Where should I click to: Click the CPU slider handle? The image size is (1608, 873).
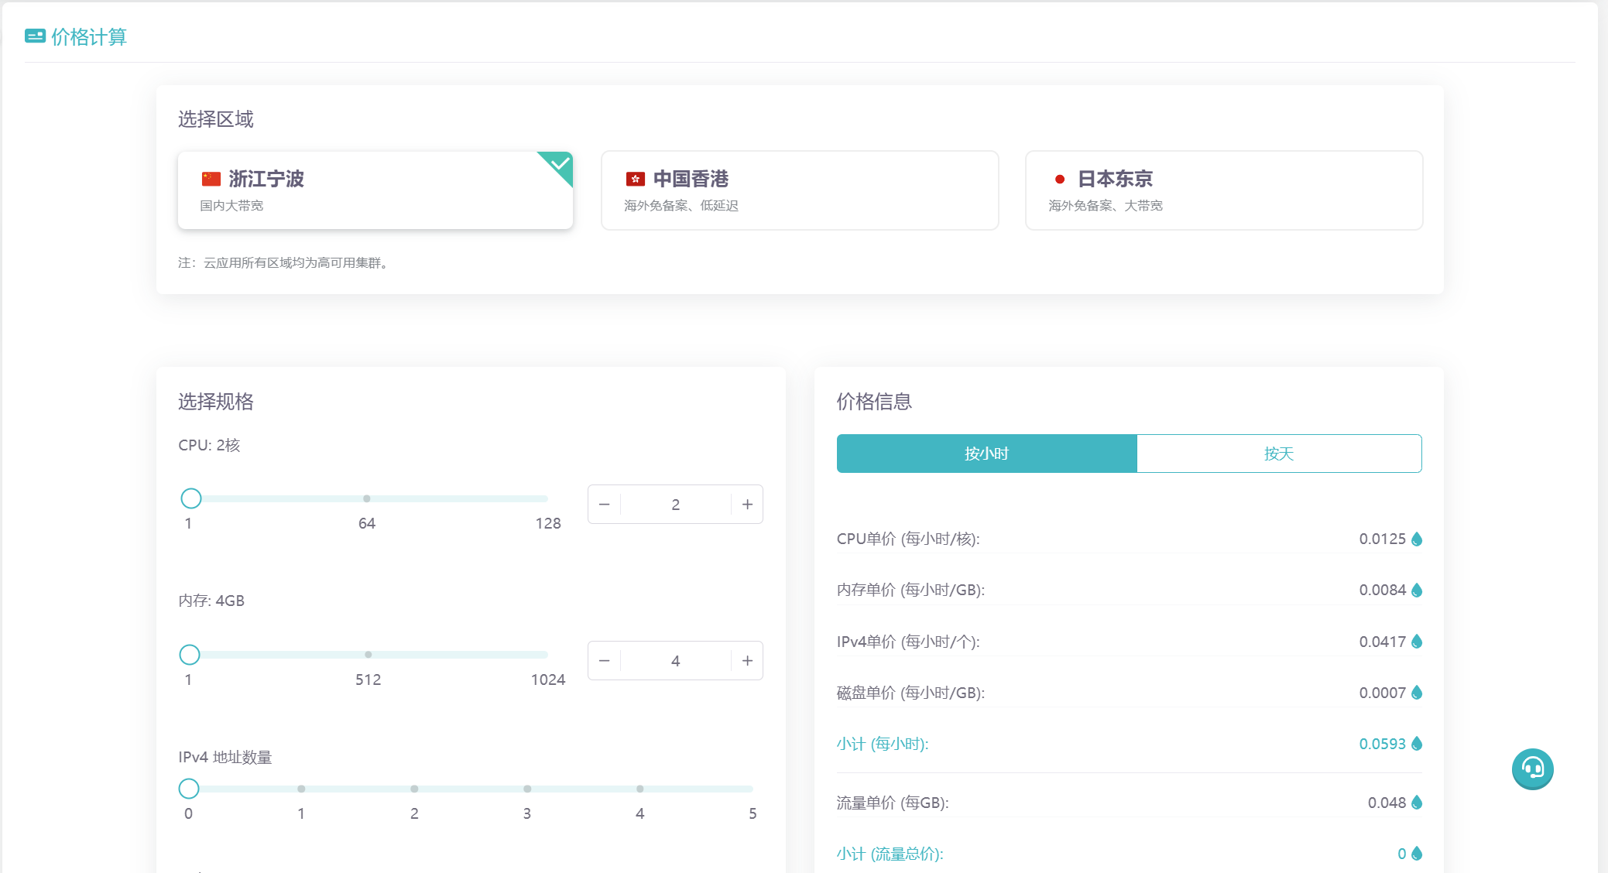191,498
